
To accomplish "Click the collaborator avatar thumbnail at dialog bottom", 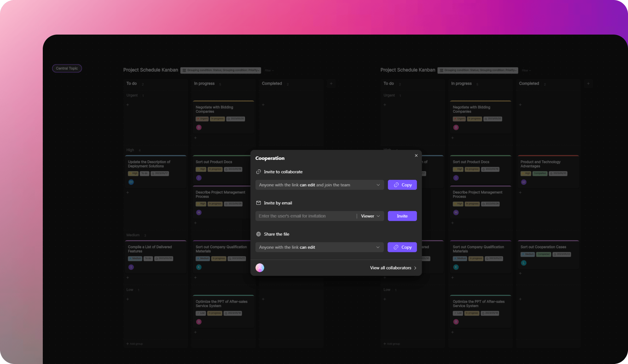I will tap(259, 268).
